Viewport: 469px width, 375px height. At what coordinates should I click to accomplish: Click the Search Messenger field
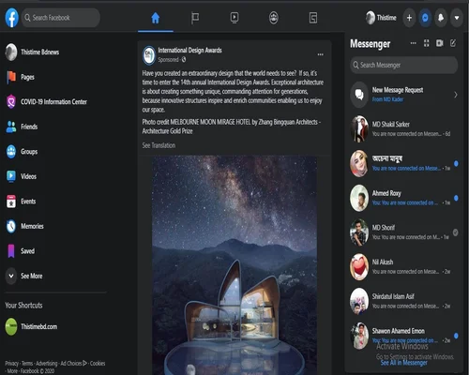click(404, 65)
